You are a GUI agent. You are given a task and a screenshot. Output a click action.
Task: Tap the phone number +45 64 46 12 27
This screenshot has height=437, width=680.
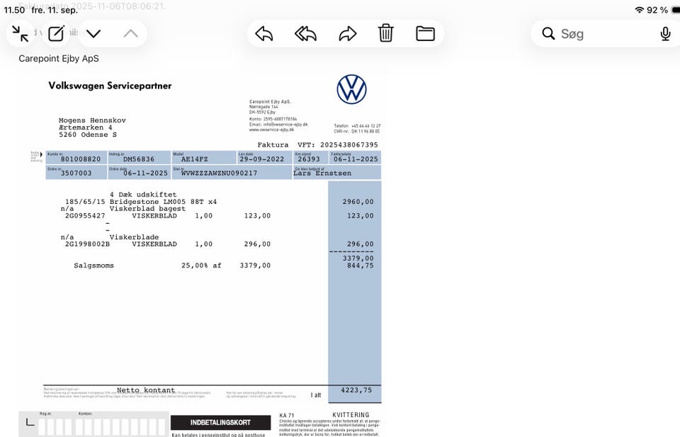366,126
